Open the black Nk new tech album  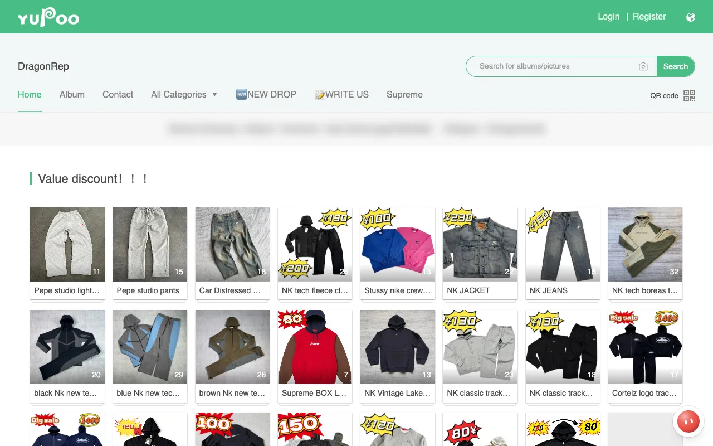click(67, 347)
